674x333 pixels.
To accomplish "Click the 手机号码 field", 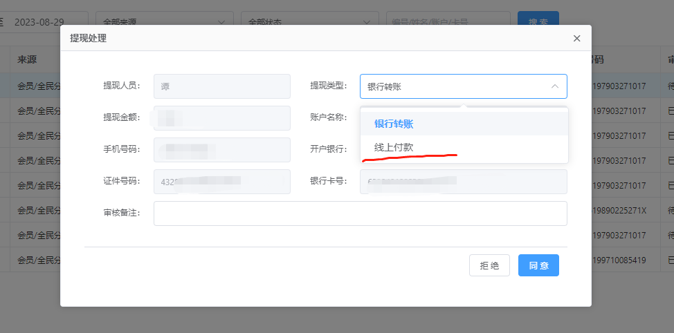I will (x=221, y=150).
